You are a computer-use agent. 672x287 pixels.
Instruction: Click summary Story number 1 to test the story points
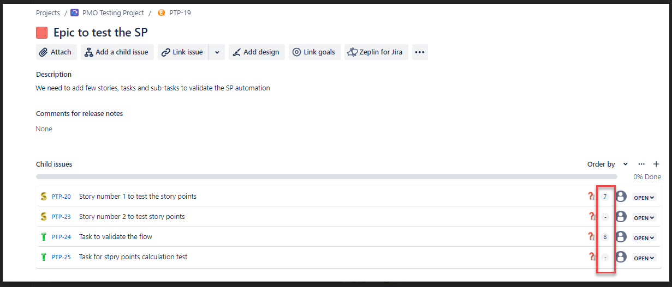[138, 197]
